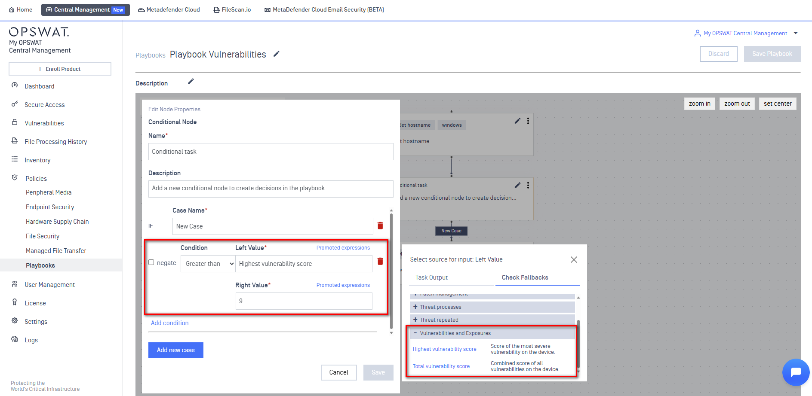Choose Highest vulnerability score source

(x=444, y=349)
